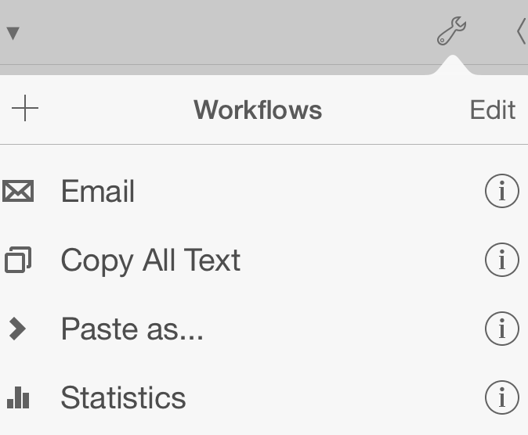Click the chevron icon beside Paste as
Screen dimensions: 528x435
pyautogui.click(x=17, y=329)
